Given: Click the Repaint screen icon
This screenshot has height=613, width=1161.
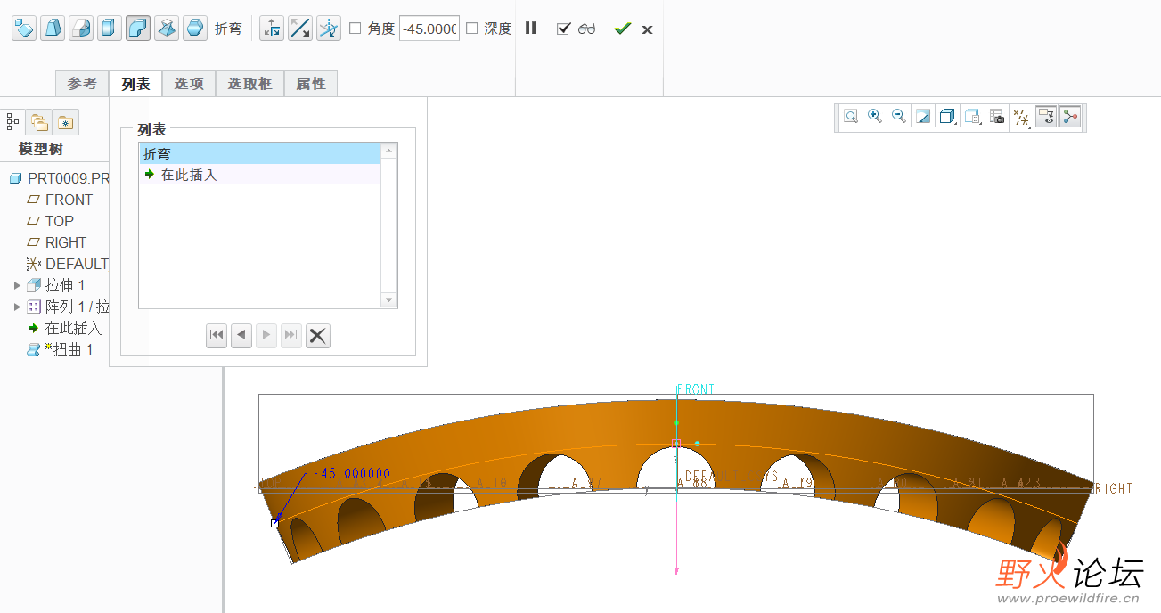Looking at the screenshot, I should pyautogui.click(x=923, y=116).
